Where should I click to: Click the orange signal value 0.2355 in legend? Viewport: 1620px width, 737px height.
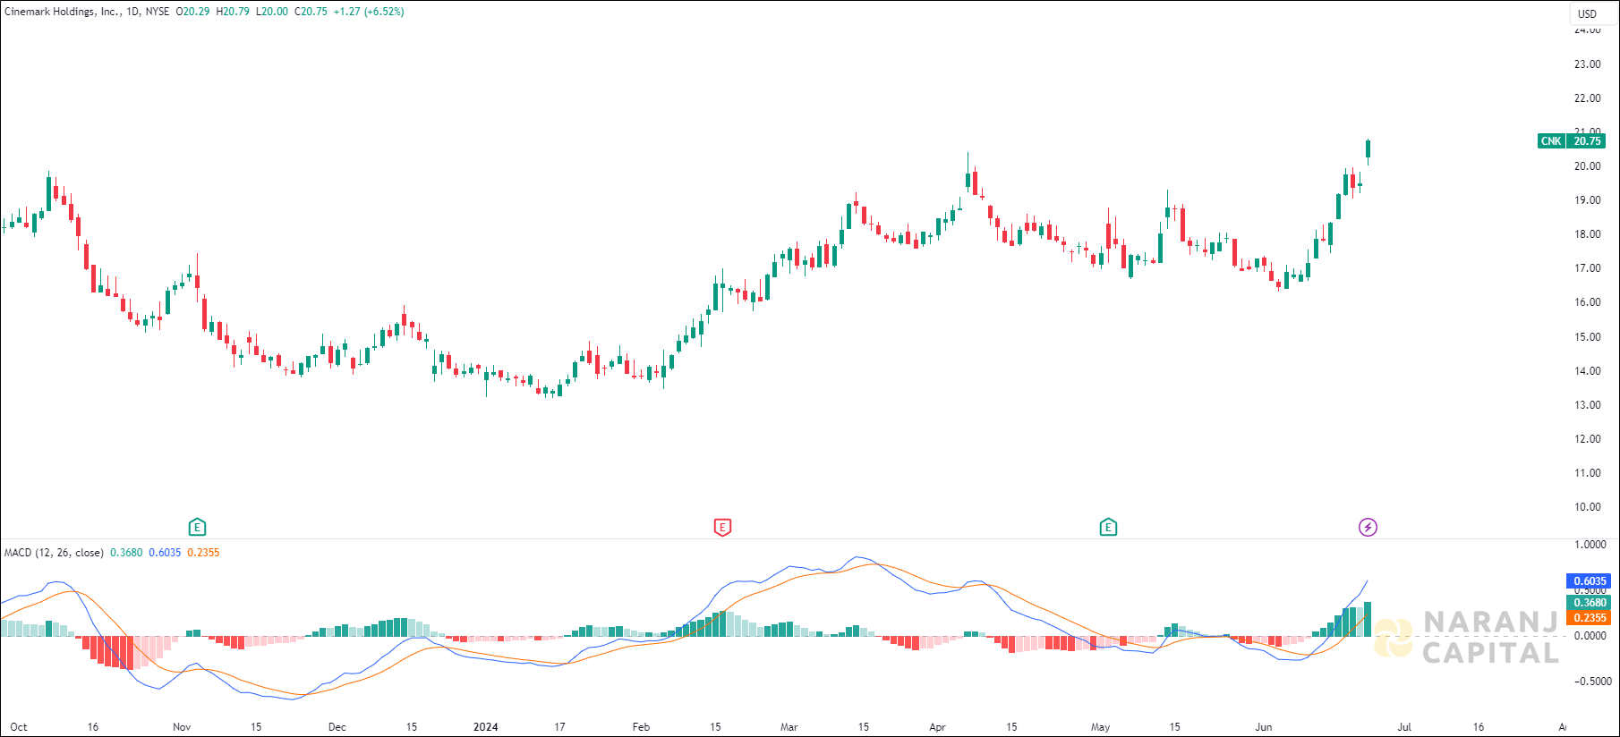[203, 553]
